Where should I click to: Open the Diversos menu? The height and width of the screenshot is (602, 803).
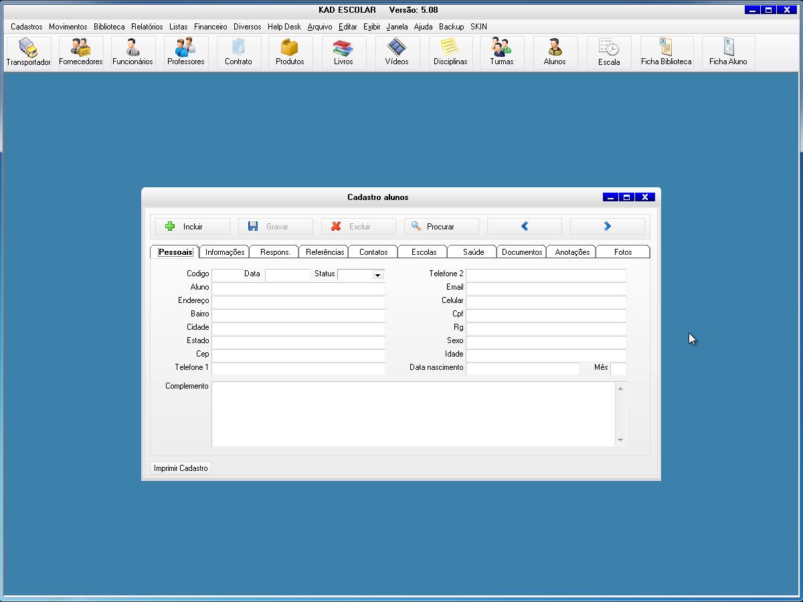[x=248, y=27]
